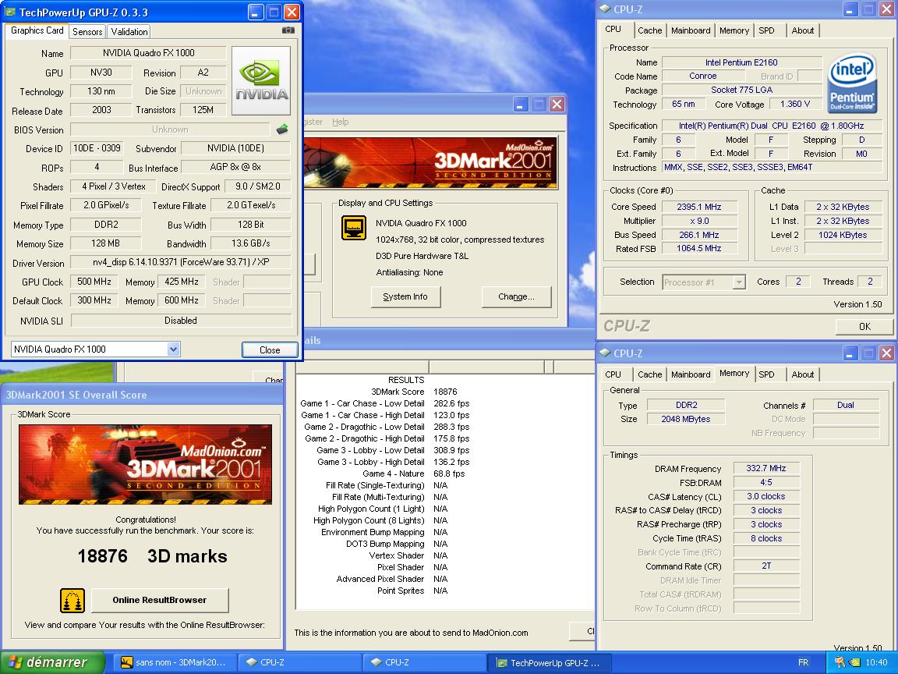Click the System Info button
Image resolution: width=898 pixels, height=674 pixels.
(x=405, y=296)
